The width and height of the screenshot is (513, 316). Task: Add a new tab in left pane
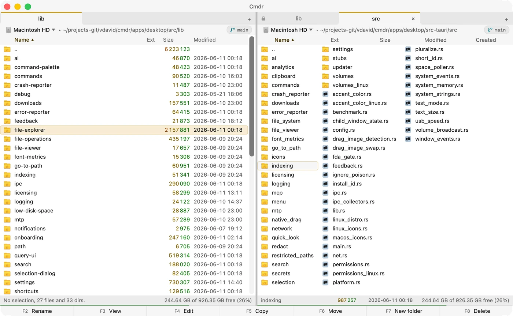point(249,19)
